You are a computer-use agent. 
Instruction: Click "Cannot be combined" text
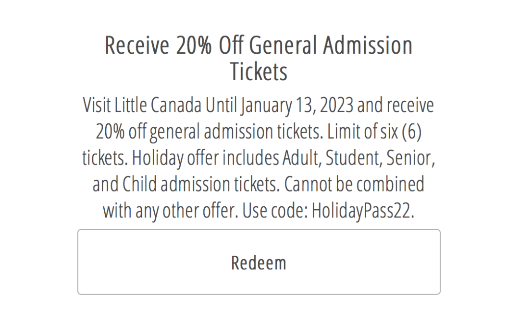point(354,184)
